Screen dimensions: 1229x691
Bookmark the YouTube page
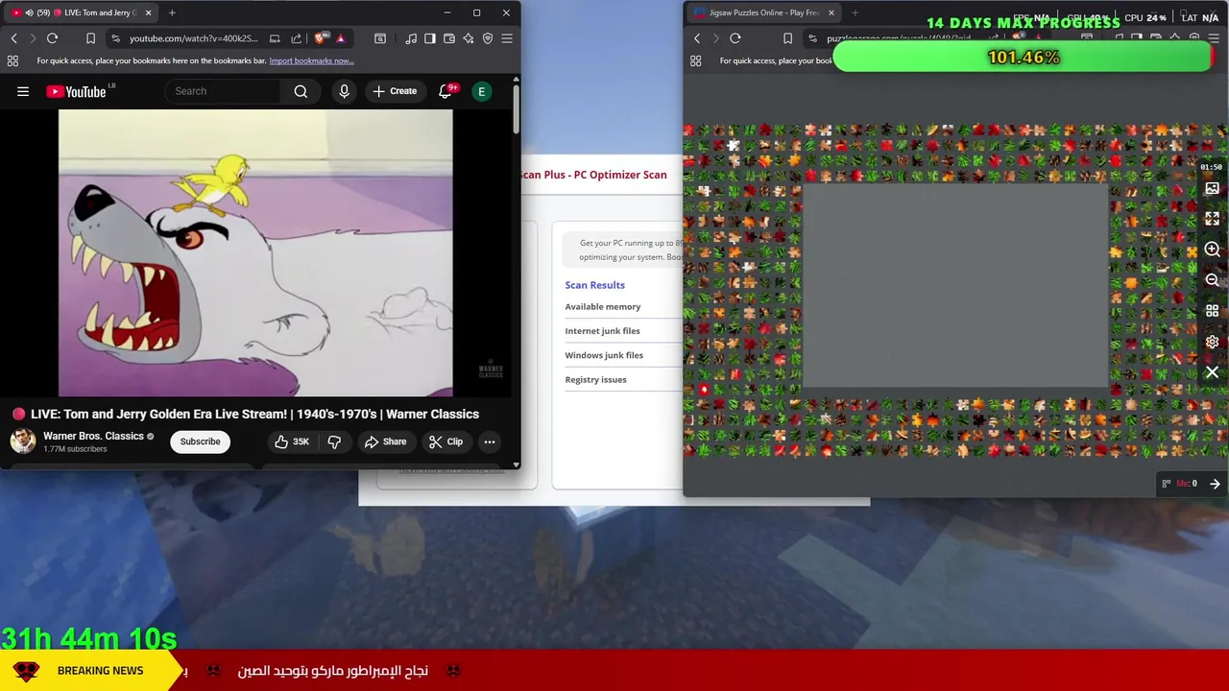click(90, 38)
